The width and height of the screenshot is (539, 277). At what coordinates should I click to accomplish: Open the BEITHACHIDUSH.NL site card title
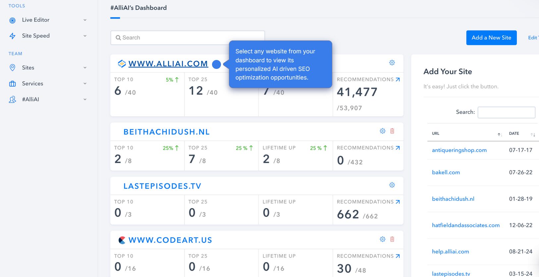(x=167, y=132)
